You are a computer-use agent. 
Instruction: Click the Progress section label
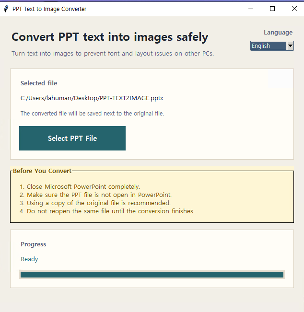coord(34,244)
